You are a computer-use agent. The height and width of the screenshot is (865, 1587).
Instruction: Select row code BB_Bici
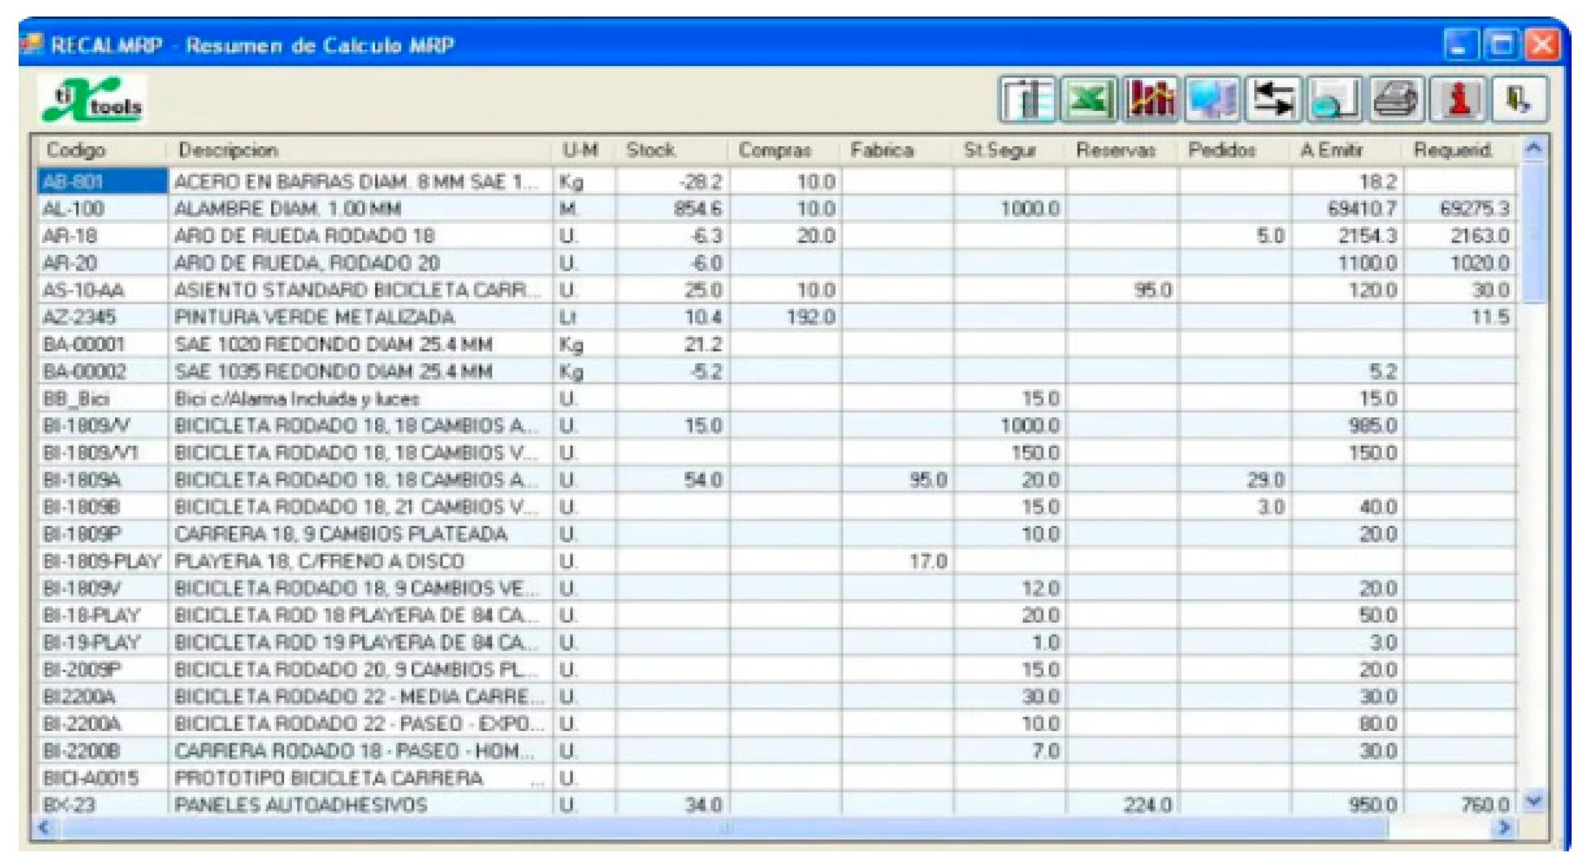(x=103, y=398)
